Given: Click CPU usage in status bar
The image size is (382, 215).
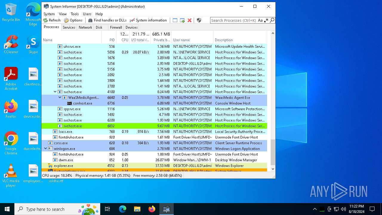Looking at the screenshot, I should pos(57,176).
